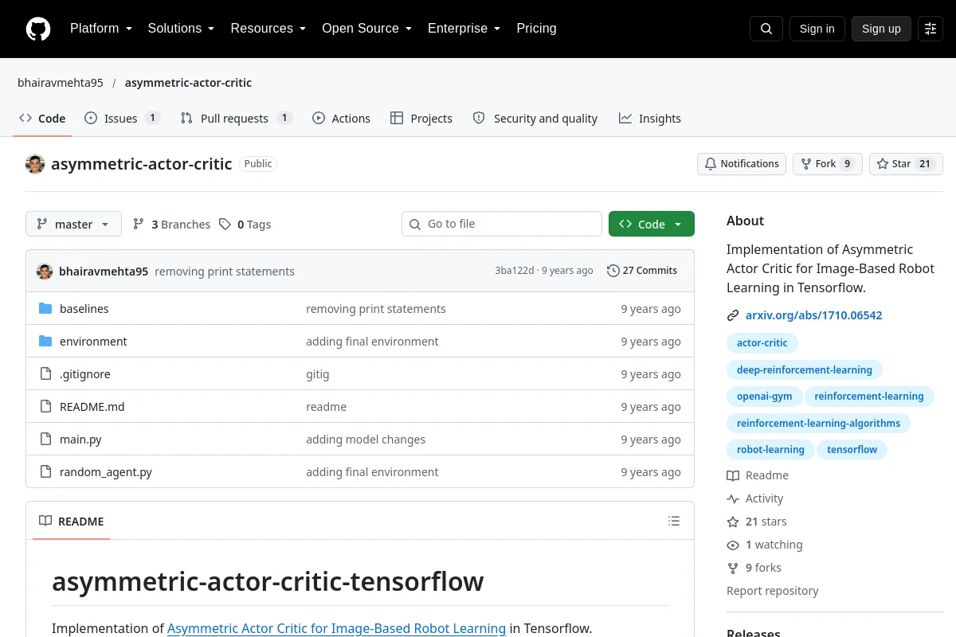This screenshot has width=956, height=637.
Task: Click the history clock icon by 27 Commits
Action: pos(613,271)
